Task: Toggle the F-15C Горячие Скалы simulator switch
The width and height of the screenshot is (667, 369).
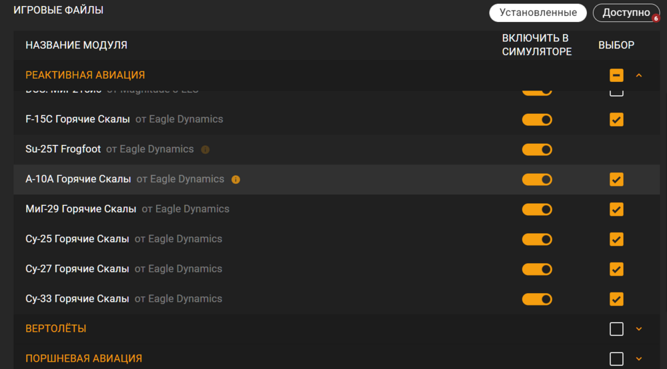Action: (x=537, y=119)
